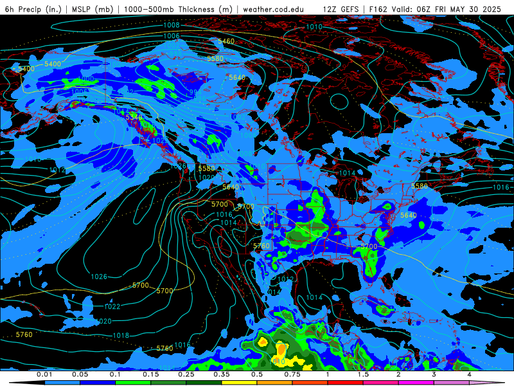Select the '4' legend scale number
This screenshot has height=386, width=514.
470,374
